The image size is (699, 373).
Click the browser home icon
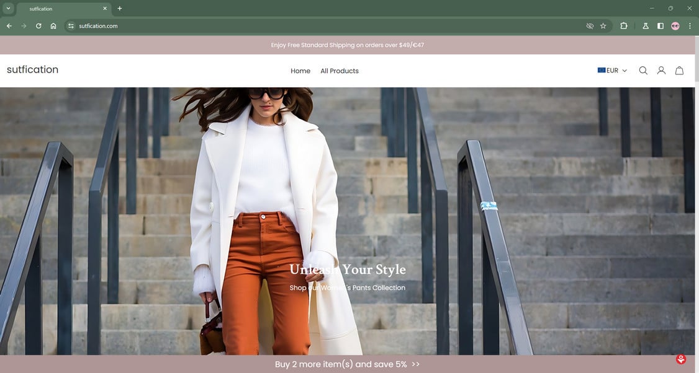53,26
